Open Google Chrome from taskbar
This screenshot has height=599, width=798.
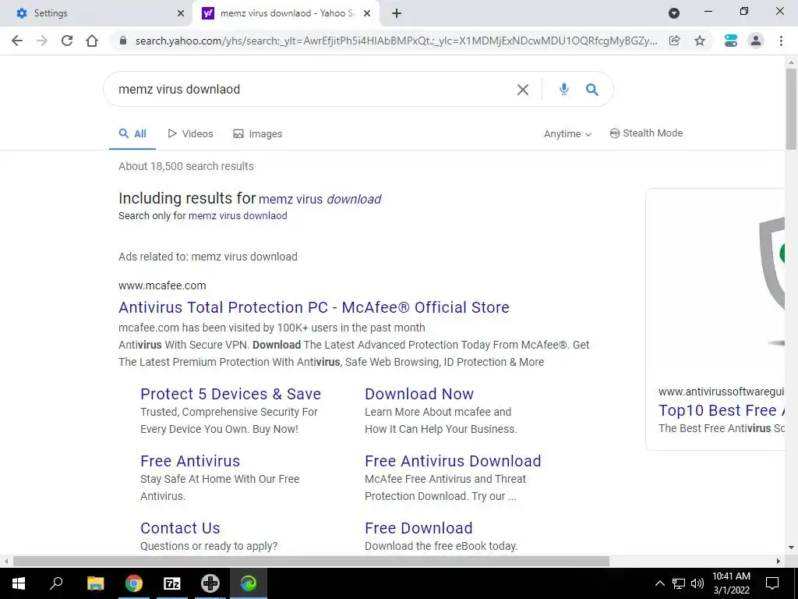(133, 583)
